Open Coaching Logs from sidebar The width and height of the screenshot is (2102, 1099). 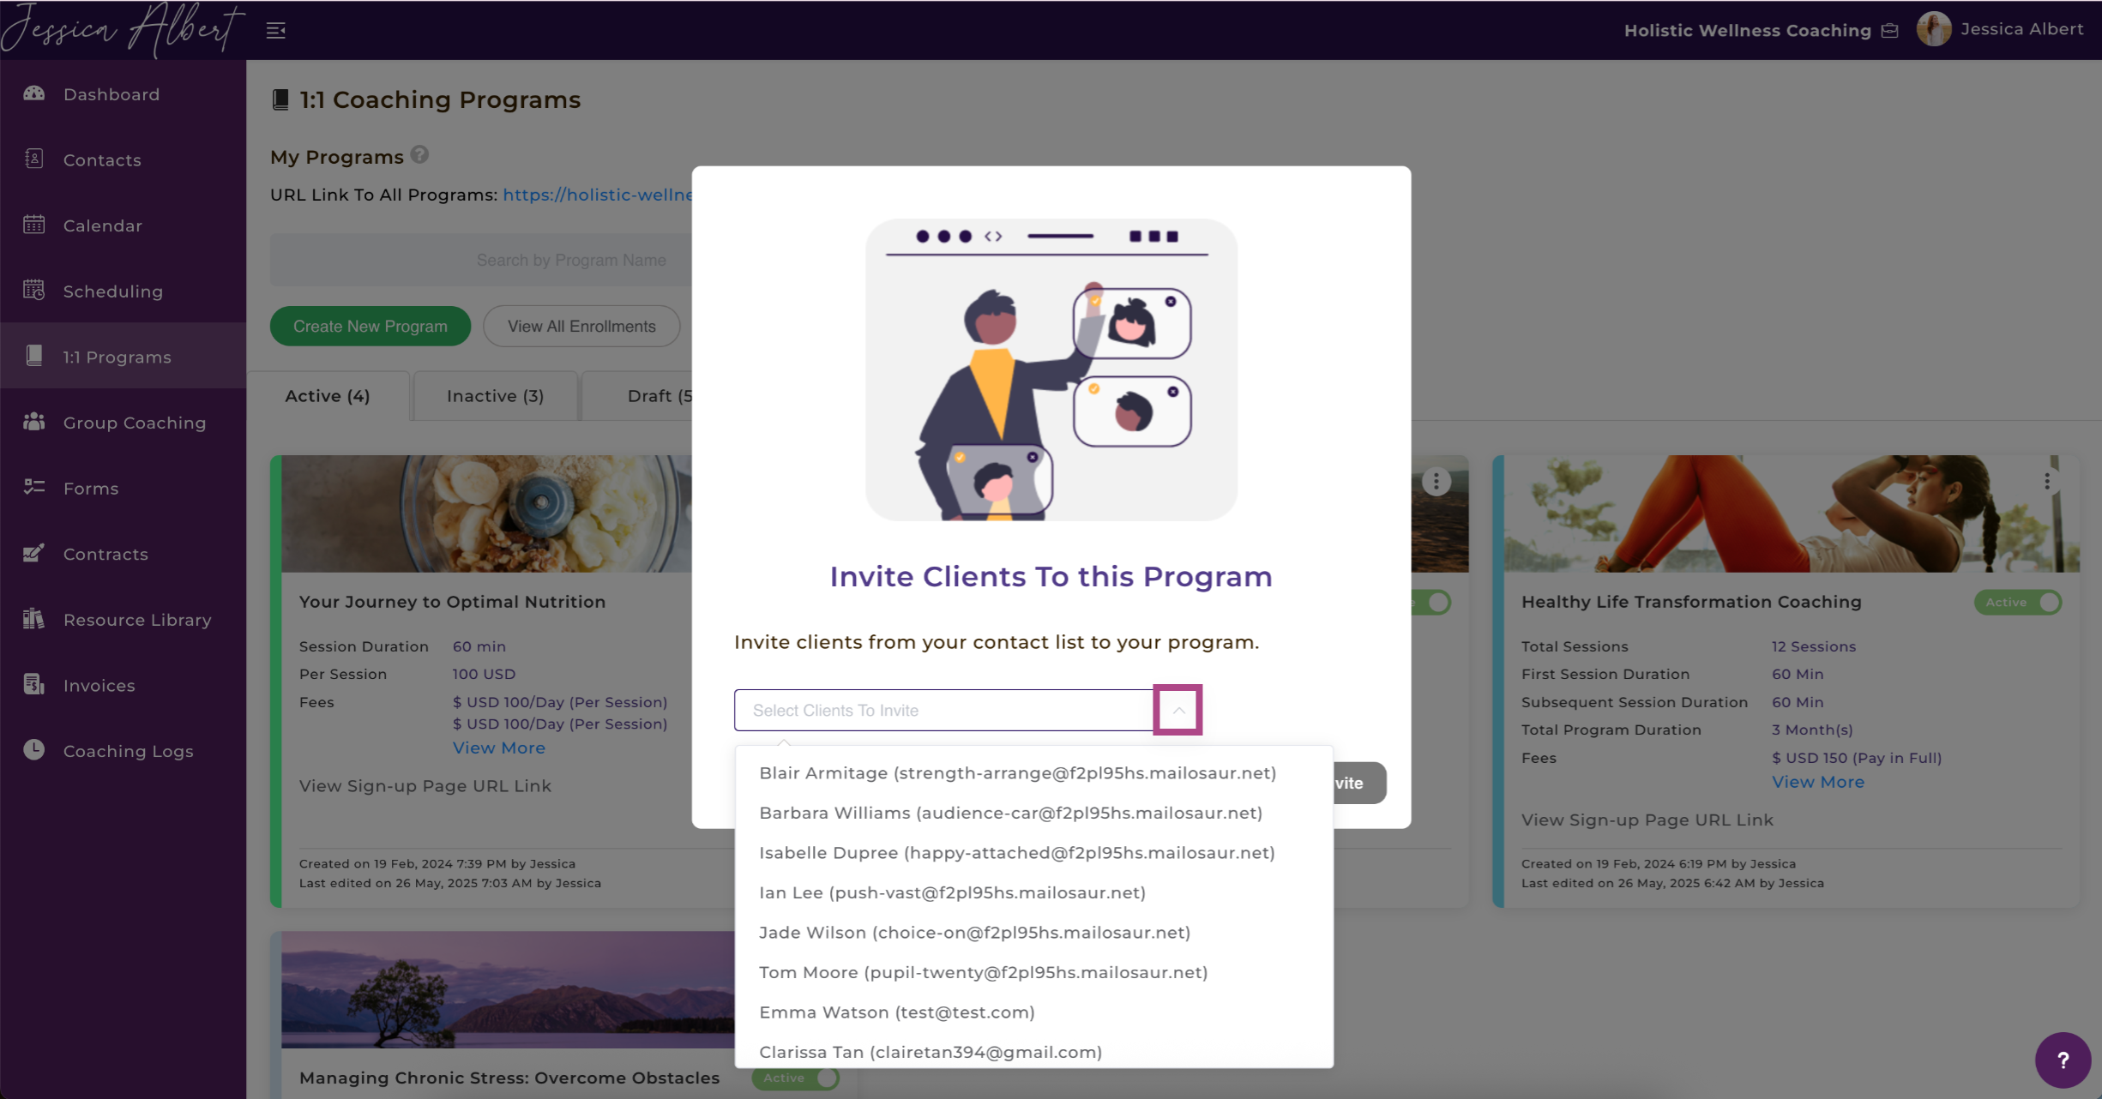(x=128, y=751)
